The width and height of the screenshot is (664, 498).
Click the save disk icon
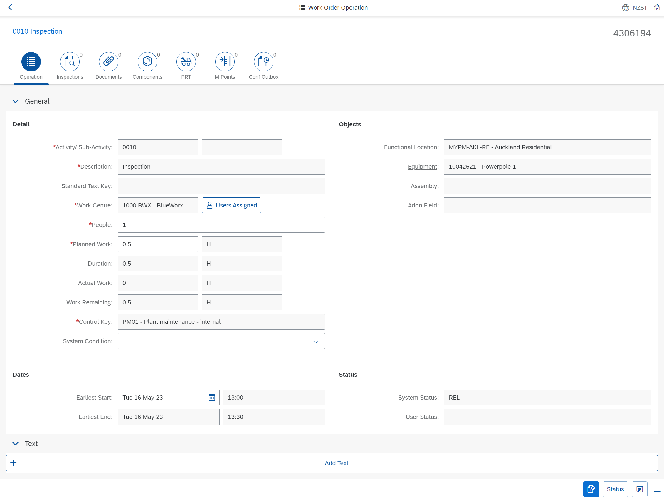(x=639, y=489)
